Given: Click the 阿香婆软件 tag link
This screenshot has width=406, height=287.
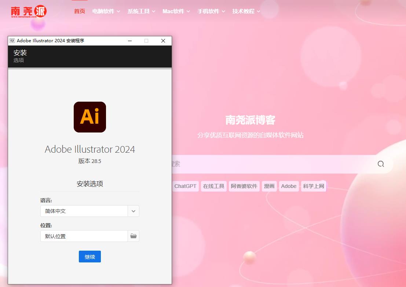Looking at the screenshot, I should click(244, 186).
